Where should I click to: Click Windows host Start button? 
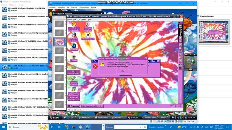pyautogui.click(x=3, y=127)
